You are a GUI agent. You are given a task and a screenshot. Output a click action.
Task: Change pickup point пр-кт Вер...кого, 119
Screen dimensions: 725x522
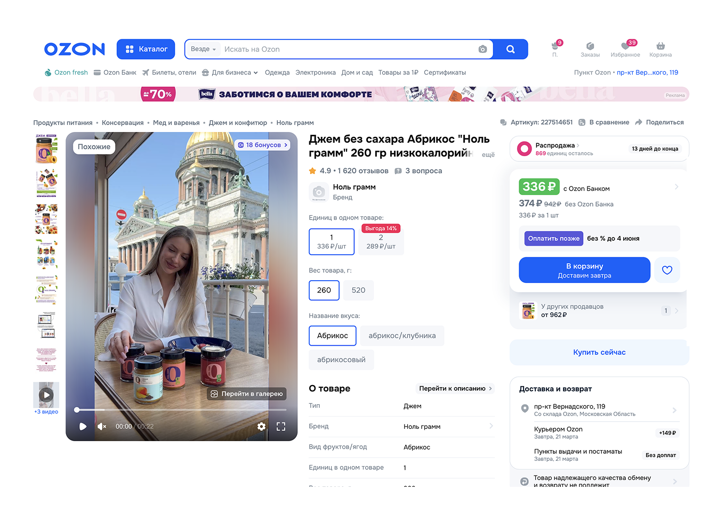[x=647, y=72]
